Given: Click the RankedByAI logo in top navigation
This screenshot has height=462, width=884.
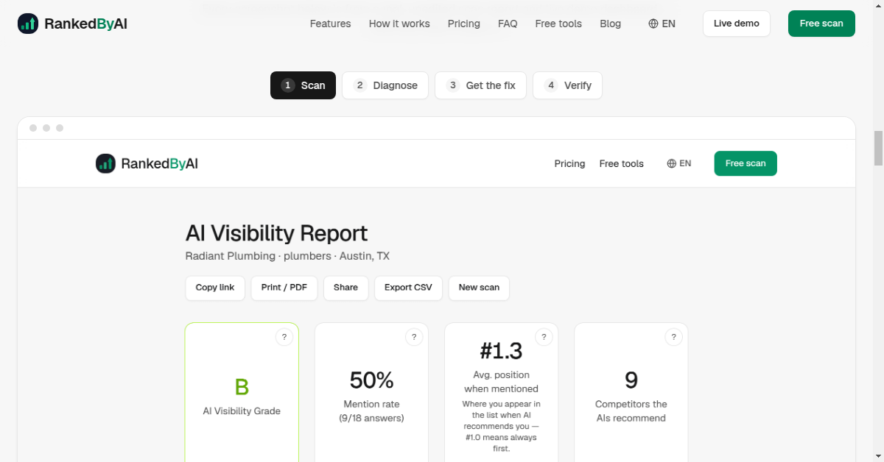Looking at the screenshot, I should click(72, 24).
